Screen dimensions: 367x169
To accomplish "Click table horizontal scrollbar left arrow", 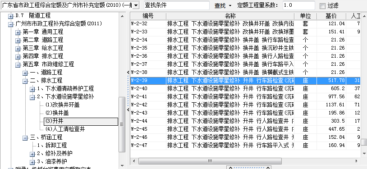I will 134,161.
